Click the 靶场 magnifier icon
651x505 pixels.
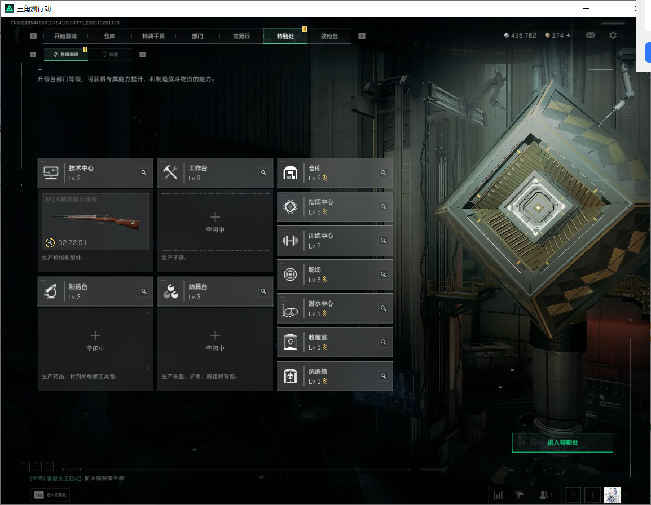[383, 274]
